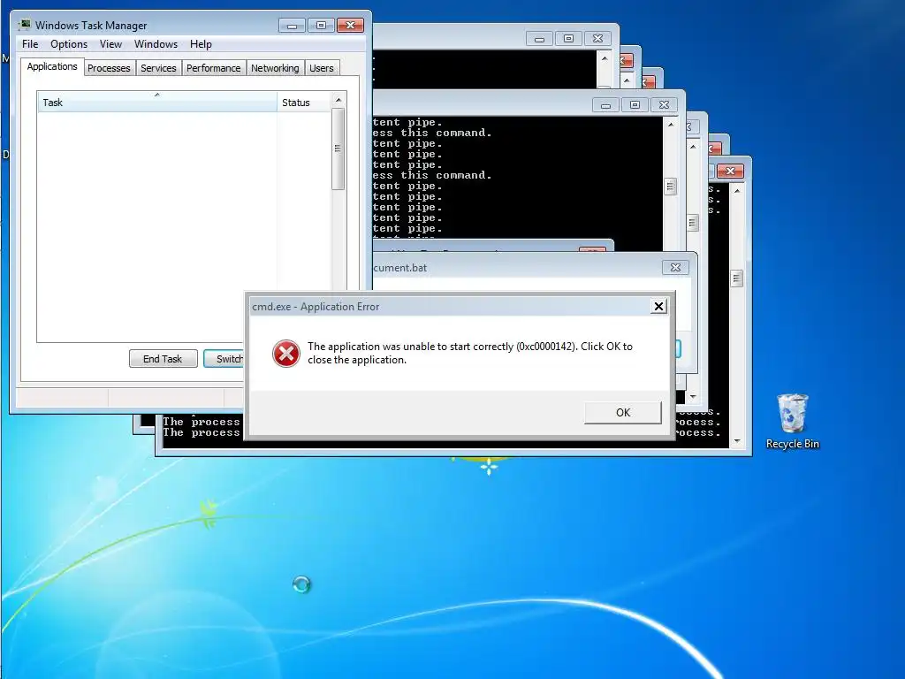The height and width of the screenshot is (679, 905).
Task: Minimize the console showing 'tent pipe' output
Action: 605,105
